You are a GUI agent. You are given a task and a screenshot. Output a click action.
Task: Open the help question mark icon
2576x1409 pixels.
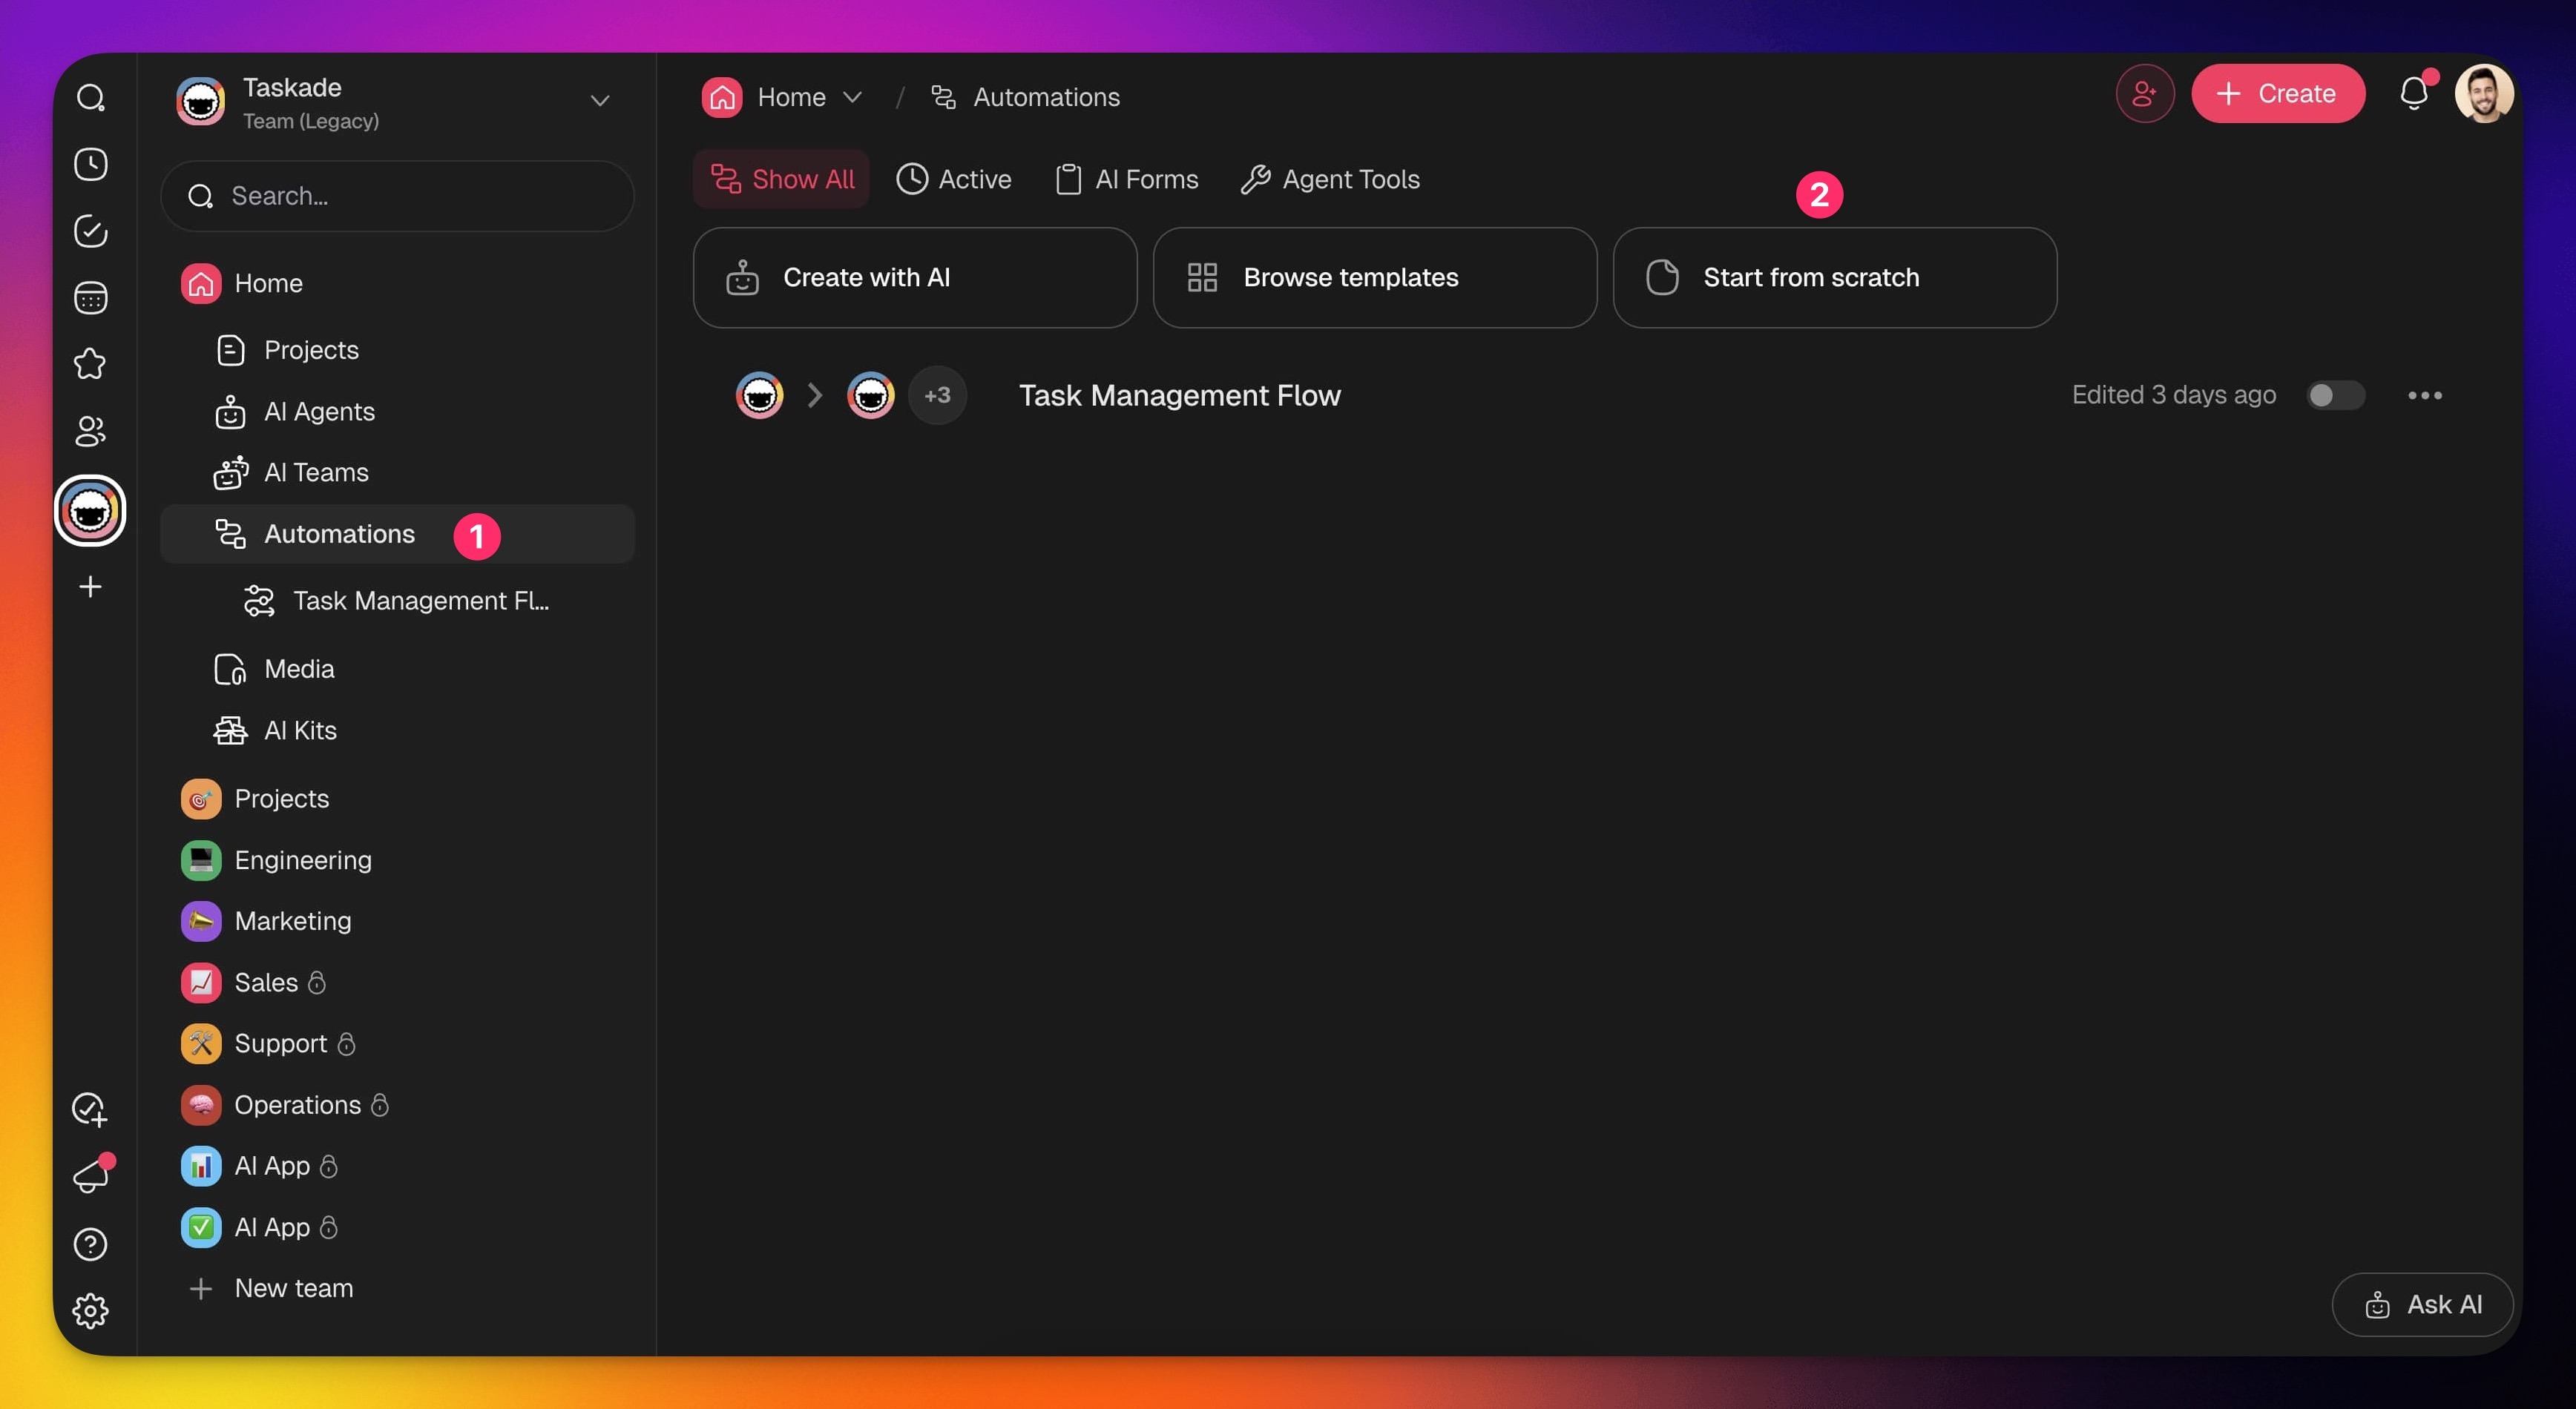tap(91, 1244)
